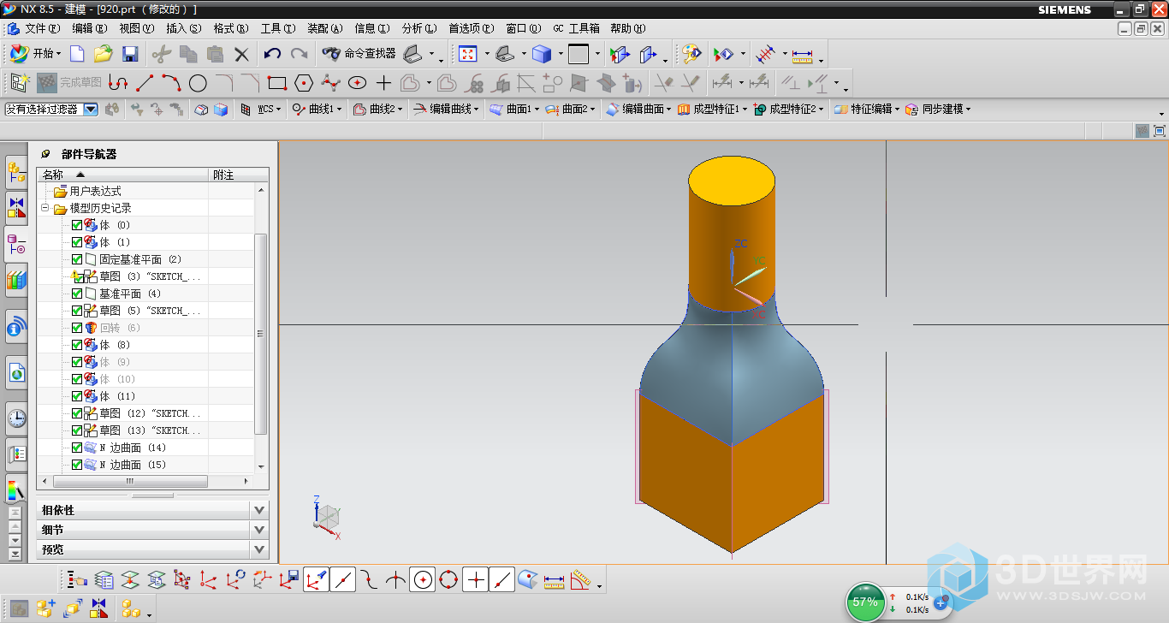Toggle checkbox for 基准平面 (4)
This screenshot has height=623, width=1169.
77,294
